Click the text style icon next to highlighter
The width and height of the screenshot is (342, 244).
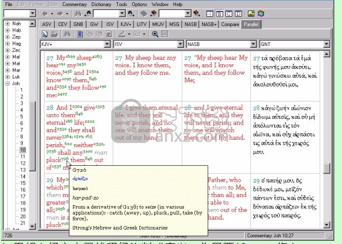137,34
